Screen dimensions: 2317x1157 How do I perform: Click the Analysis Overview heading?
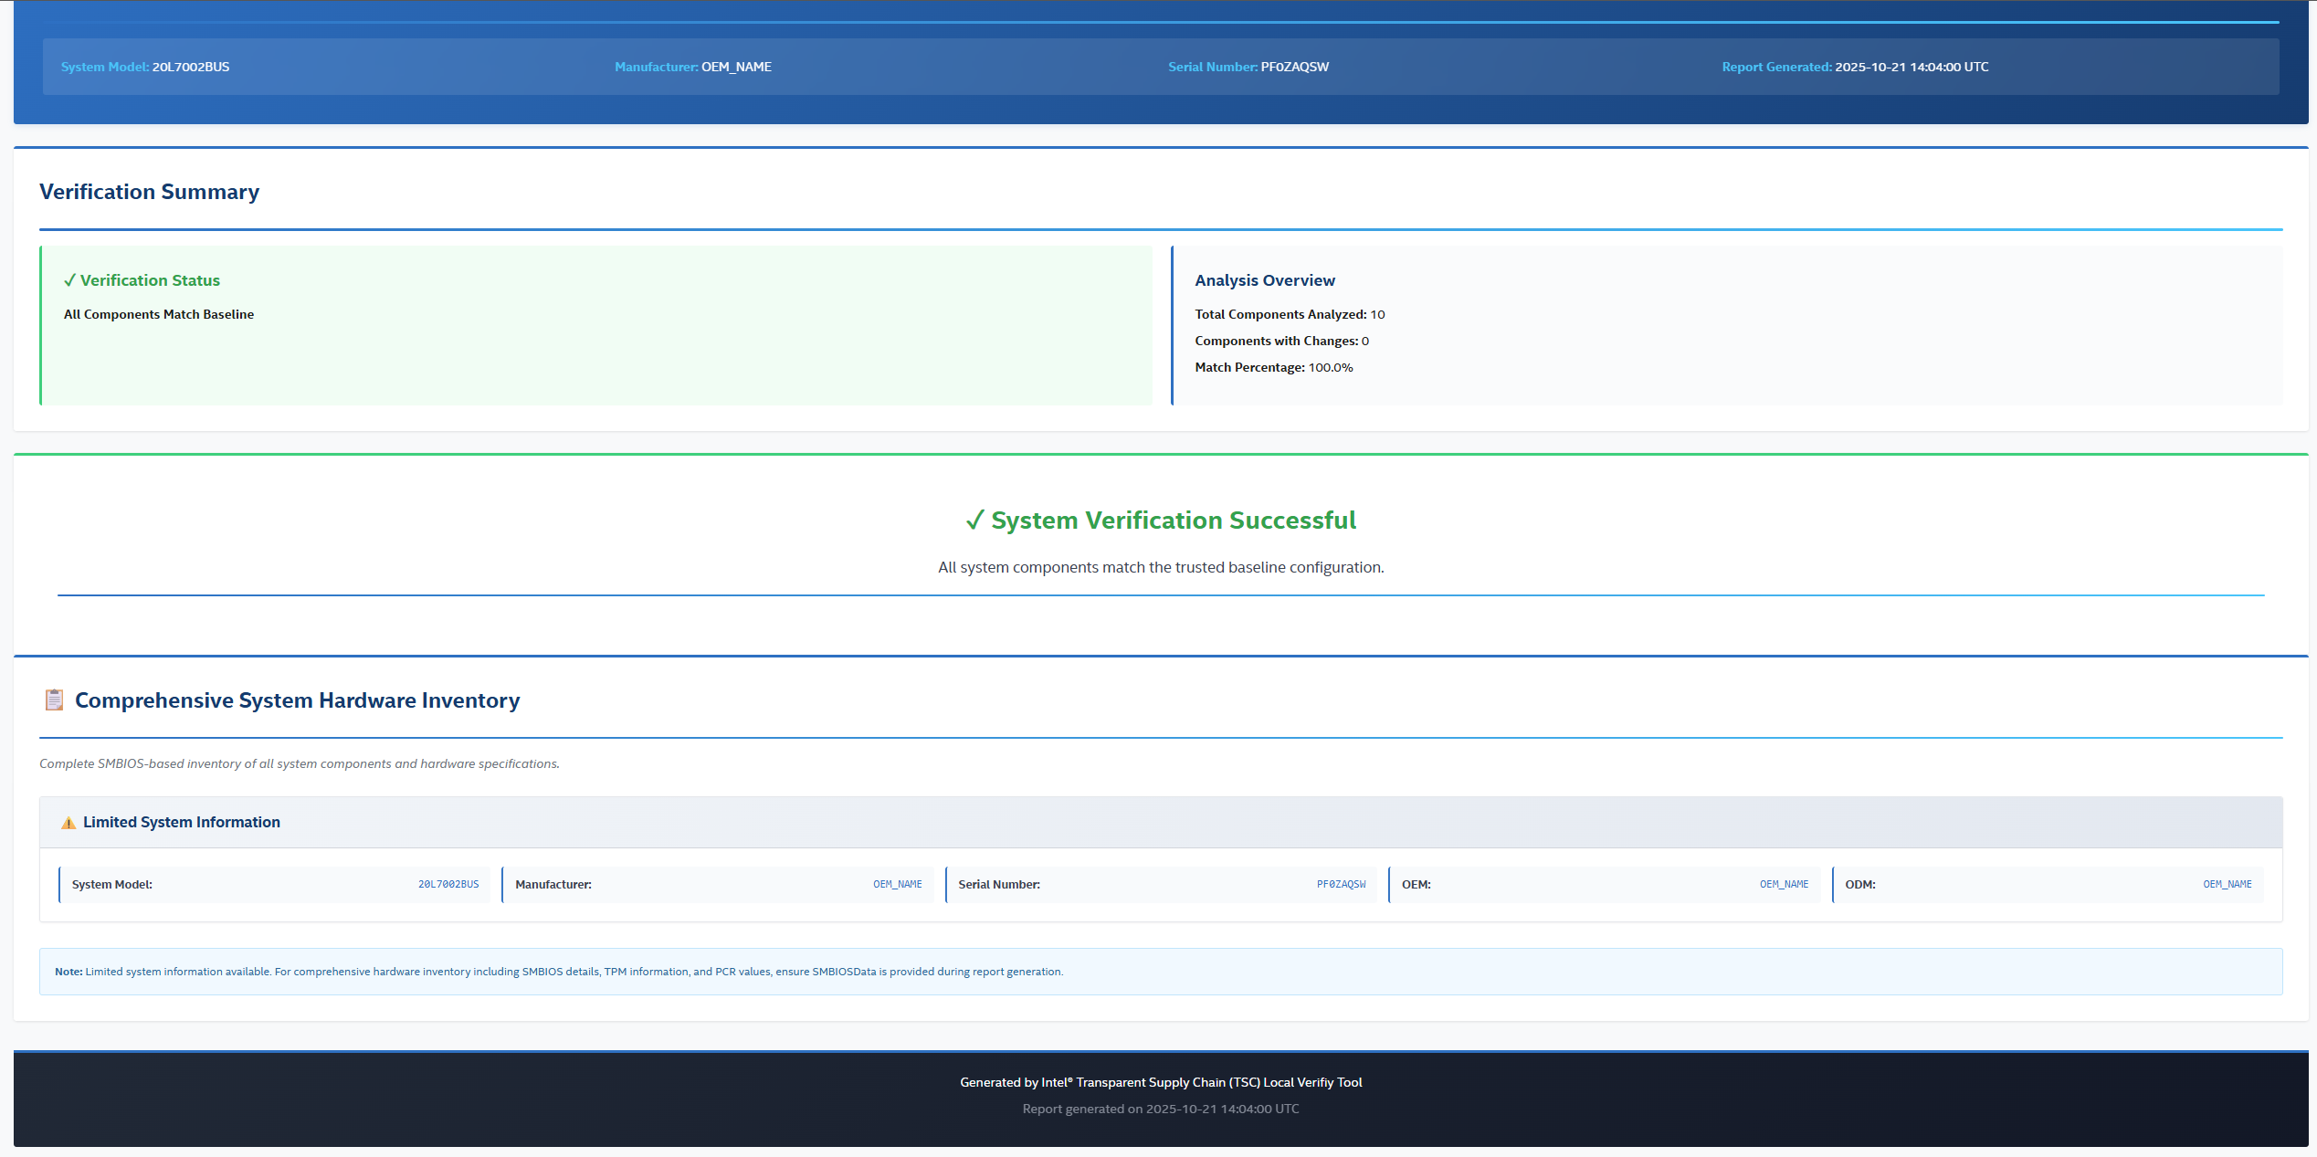pos(1264,280)
